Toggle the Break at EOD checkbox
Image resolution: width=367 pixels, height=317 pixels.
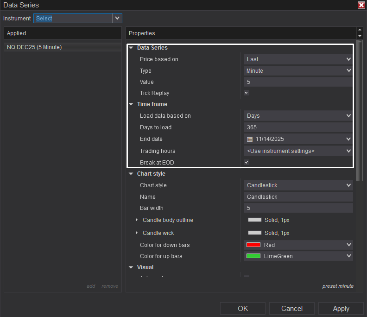click(247, 163)
